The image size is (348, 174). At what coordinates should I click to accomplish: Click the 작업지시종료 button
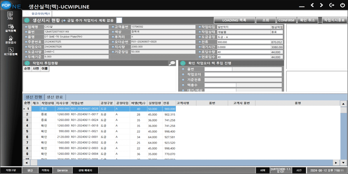coord(334,20)
